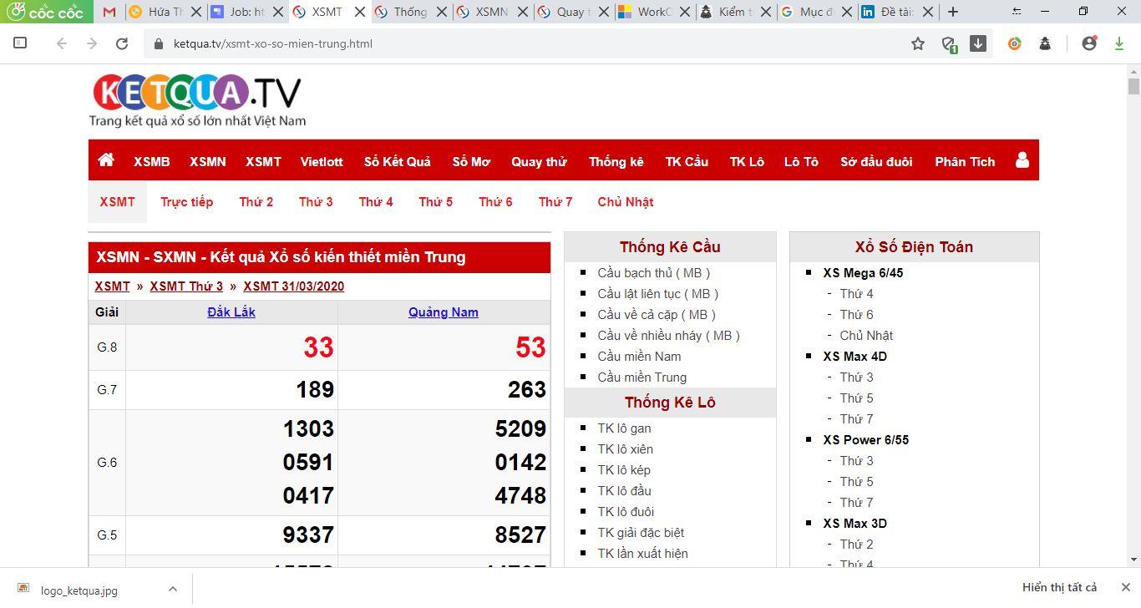Screen dimensions: 1141x608
Task: Click 'Hiển thị tất cả' downloads button
Action: coord(1059,587)
